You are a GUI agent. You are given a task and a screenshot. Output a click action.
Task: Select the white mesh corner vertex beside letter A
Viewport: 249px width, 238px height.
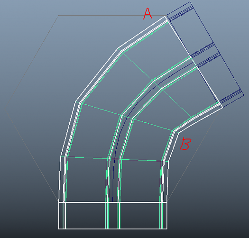pyautogui.click(x=165, y=16)
